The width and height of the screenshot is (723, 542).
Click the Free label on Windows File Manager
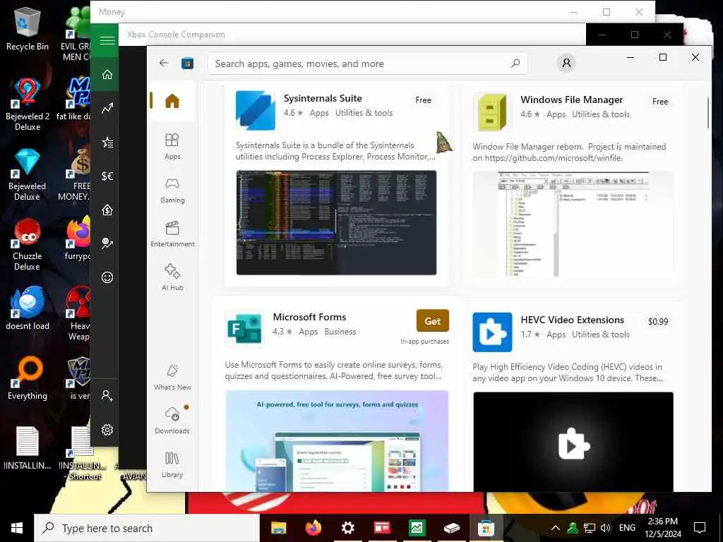(660, 102)
